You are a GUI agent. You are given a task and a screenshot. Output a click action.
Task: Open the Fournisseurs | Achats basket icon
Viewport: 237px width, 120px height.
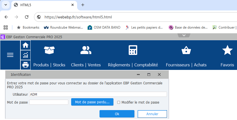click(186, 50)
